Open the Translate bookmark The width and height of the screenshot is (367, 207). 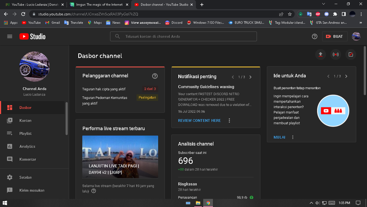click(74, 23)
